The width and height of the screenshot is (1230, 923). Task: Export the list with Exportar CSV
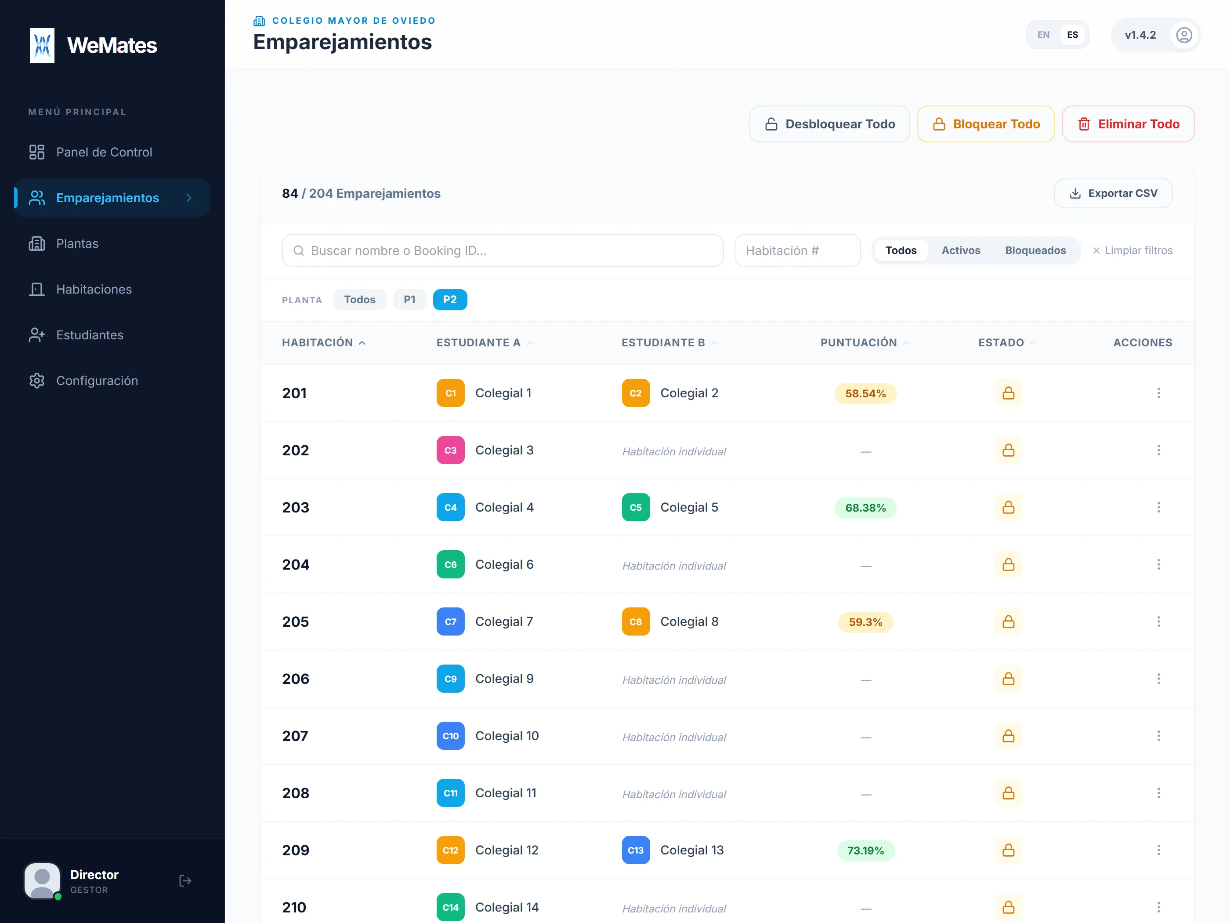[x=1113, y=194]
